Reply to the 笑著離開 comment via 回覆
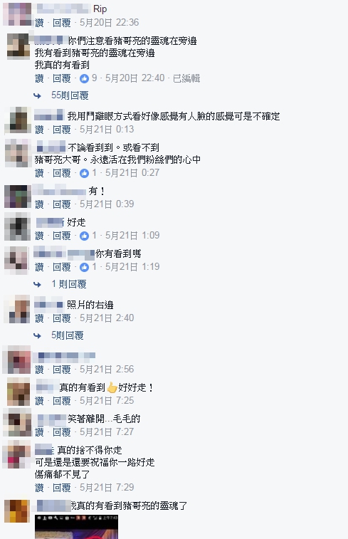 pos(61,432)
